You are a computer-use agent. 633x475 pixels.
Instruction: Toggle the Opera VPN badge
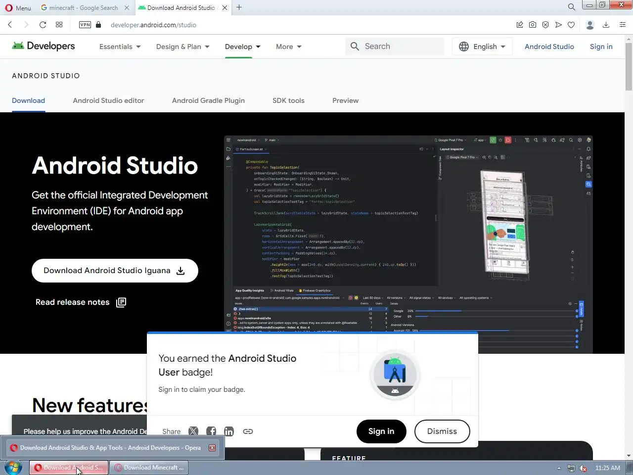point(85,25)
